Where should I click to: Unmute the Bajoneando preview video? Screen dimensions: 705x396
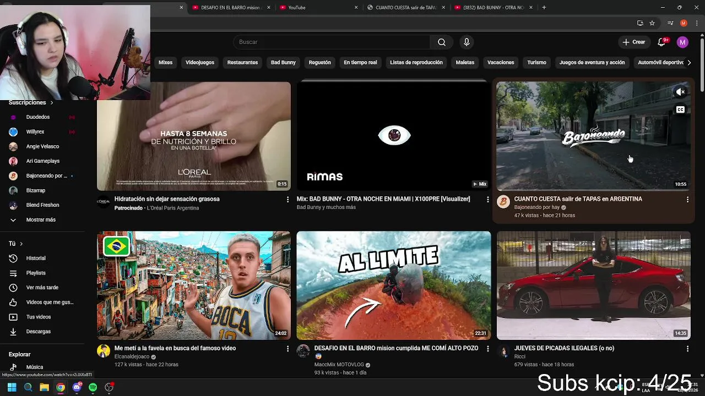(x=680, y=92)
